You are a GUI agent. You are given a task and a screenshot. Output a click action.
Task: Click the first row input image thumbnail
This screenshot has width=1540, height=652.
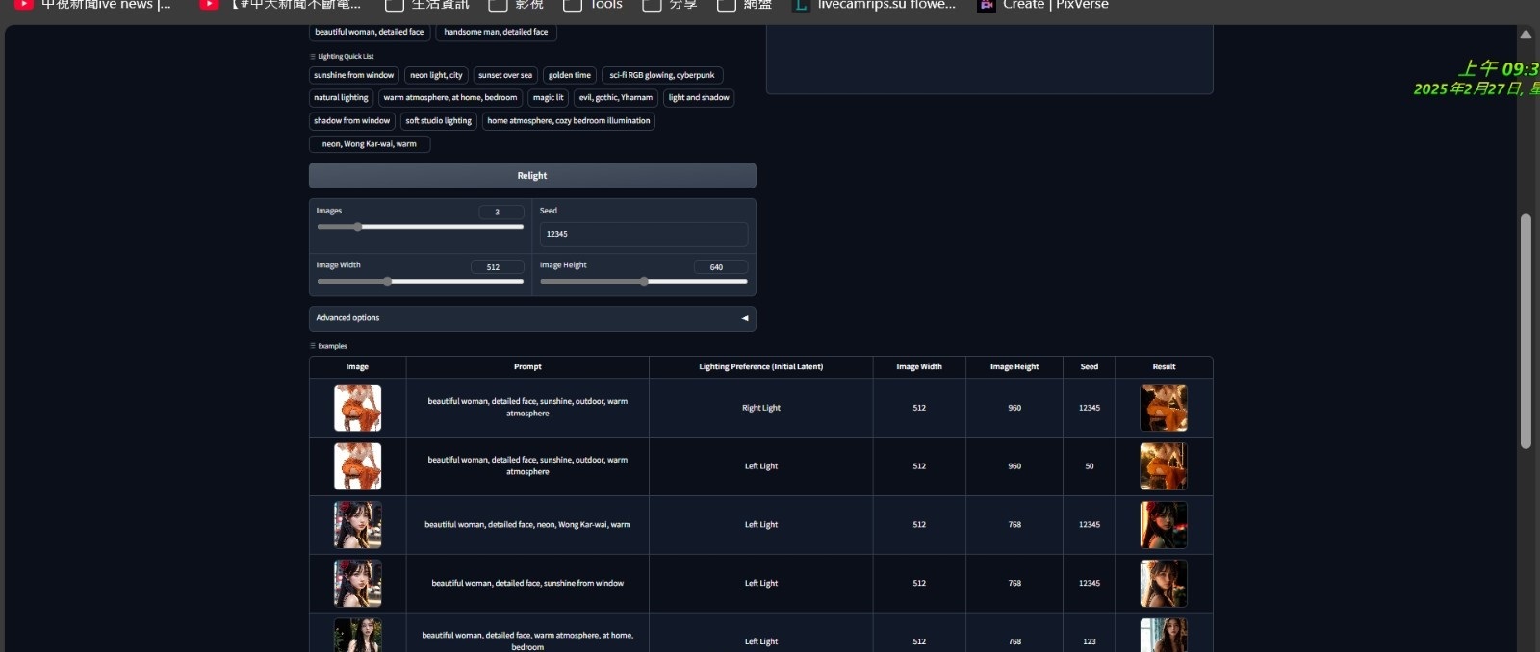[357, 408]
